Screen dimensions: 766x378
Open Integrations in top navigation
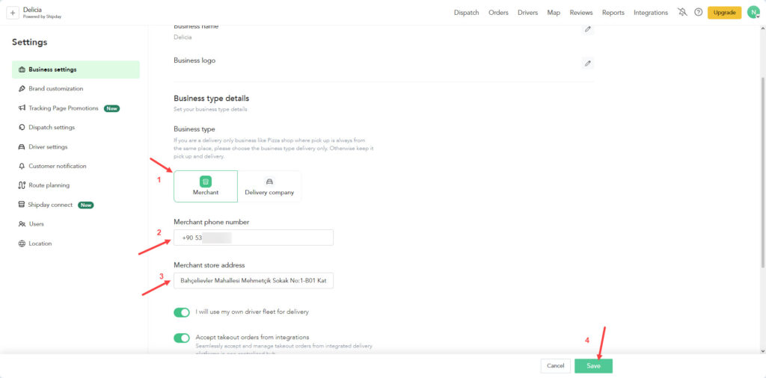point(650,13)
